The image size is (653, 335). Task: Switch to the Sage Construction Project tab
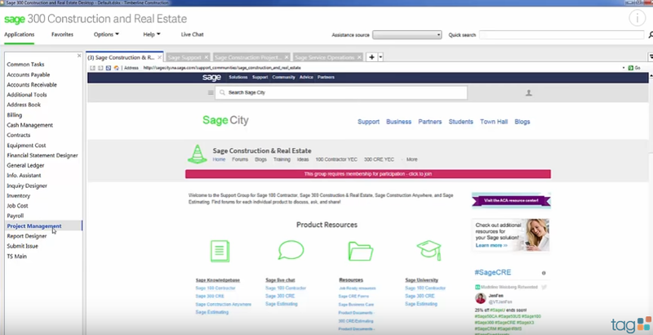point(248,57)
